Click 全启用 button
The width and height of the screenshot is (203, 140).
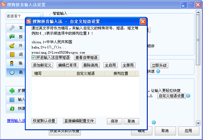pyautogui.click(x=111, y=65)
